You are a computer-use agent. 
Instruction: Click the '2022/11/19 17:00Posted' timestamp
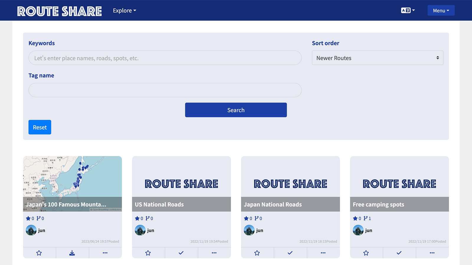coord(427,241)
